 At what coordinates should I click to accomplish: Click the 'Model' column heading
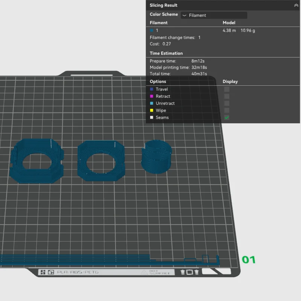[229, 23]
